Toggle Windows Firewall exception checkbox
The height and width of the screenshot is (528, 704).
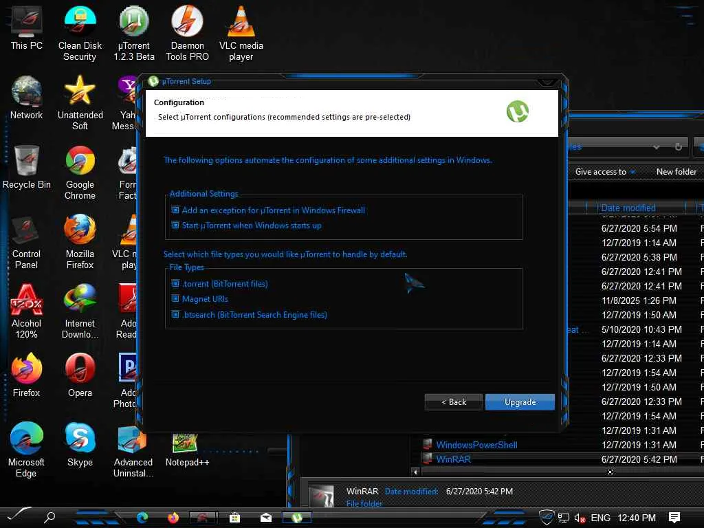pos(175,210)
